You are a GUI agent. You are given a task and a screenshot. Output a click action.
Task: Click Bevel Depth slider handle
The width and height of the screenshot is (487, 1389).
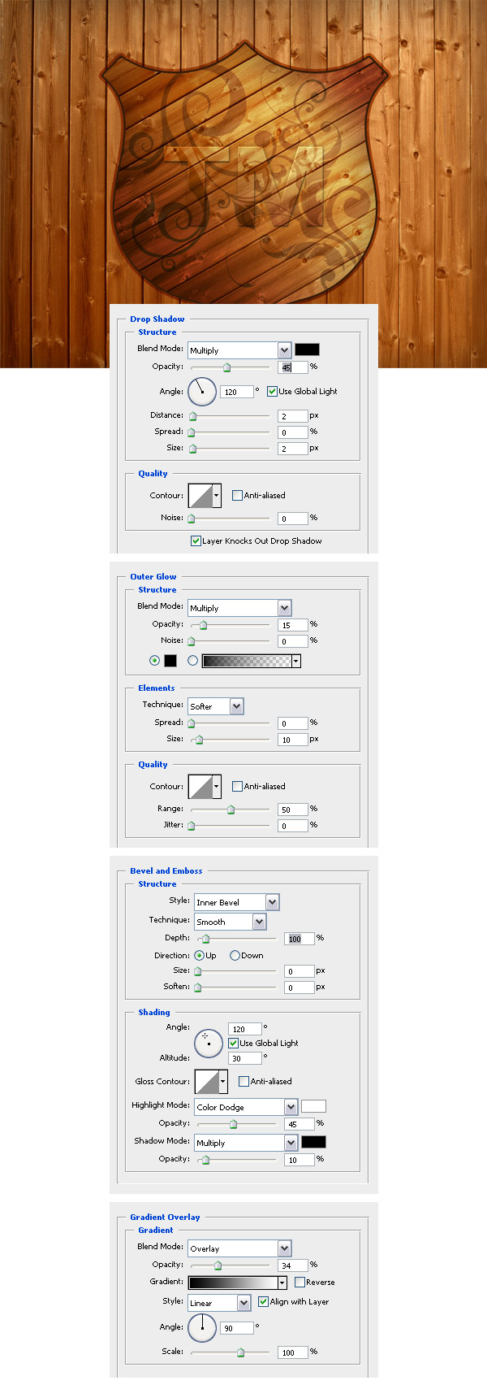point(205,939)
